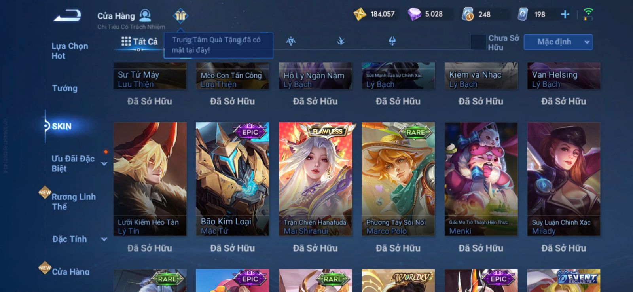The image size is (633, 292).
Task: Tap the gold coin currency icon
Action: coord(360,15)
